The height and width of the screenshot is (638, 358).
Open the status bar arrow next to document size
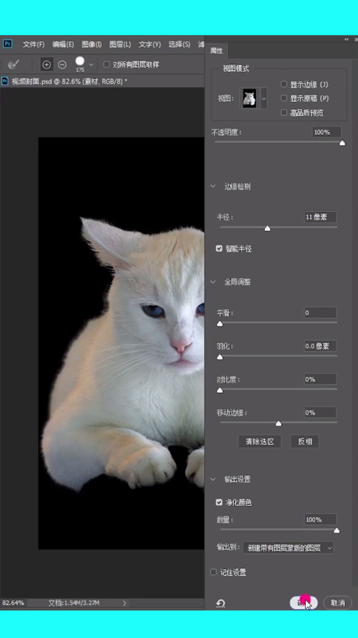pos(124,603)
